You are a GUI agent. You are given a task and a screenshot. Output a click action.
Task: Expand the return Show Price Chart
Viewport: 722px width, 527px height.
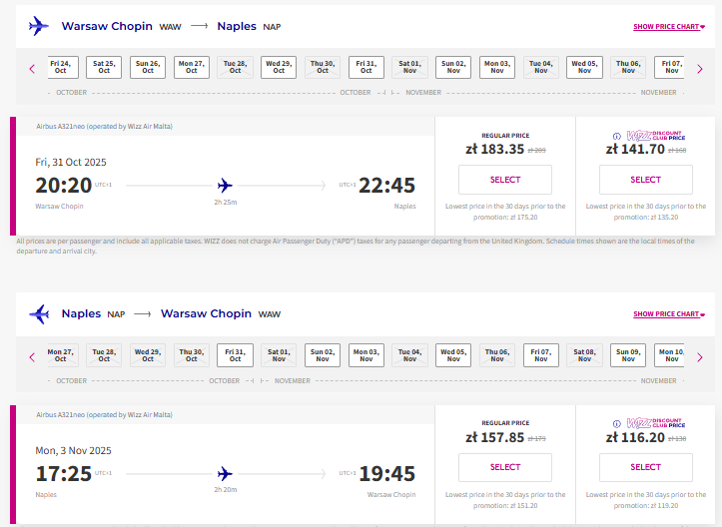pyautogui.click(x=669, y=313)
